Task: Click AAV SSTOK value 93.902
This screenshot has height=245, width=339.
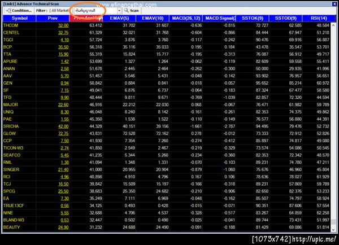Action: click(x=262, y=76)
